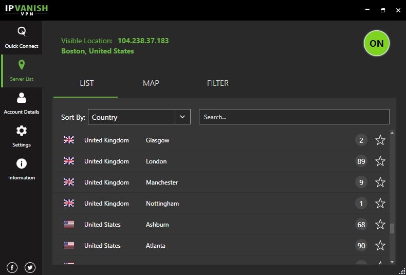Click United Kingdom text in Manchester row
The width and height of the screenshot is (406, 275).
click(x=106, y=182)
